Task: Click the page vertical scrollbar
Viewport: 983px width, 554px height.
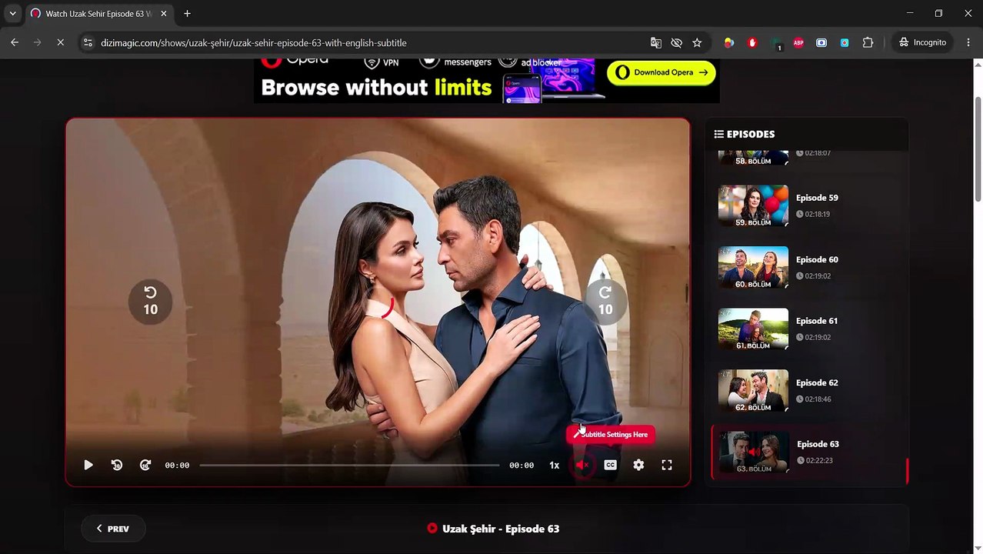Action: pyautogui.click(x=978, y=148)
